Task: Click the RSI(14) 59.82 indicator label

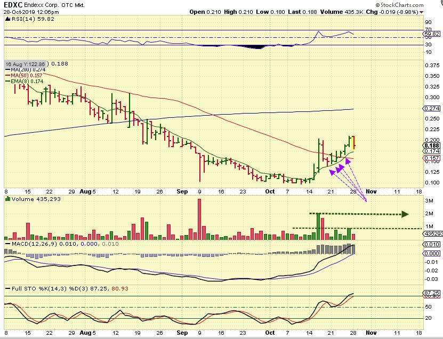Action: (33, 19)
